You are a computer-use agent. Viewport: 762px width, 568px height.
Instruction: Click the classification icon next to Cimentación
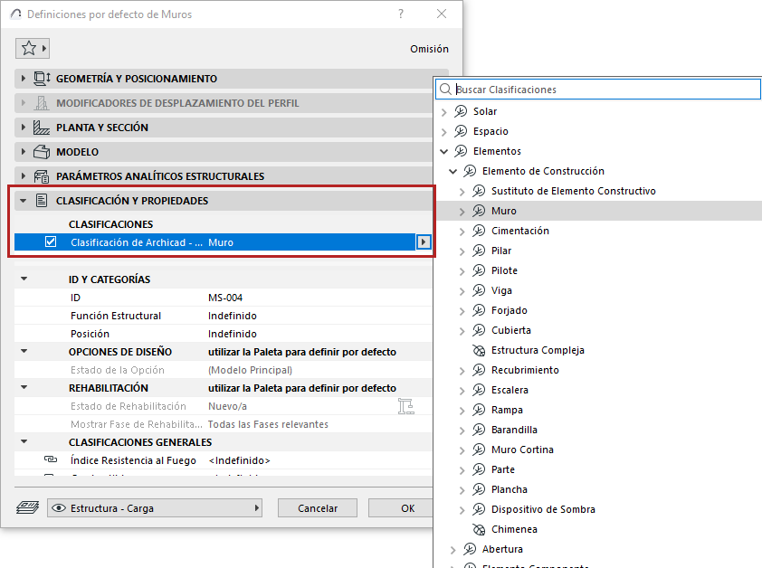(x=479, y=231)
